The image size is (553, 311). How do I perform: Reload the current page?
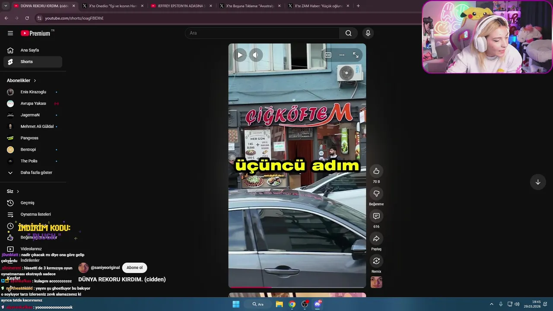tap(27, 18)
